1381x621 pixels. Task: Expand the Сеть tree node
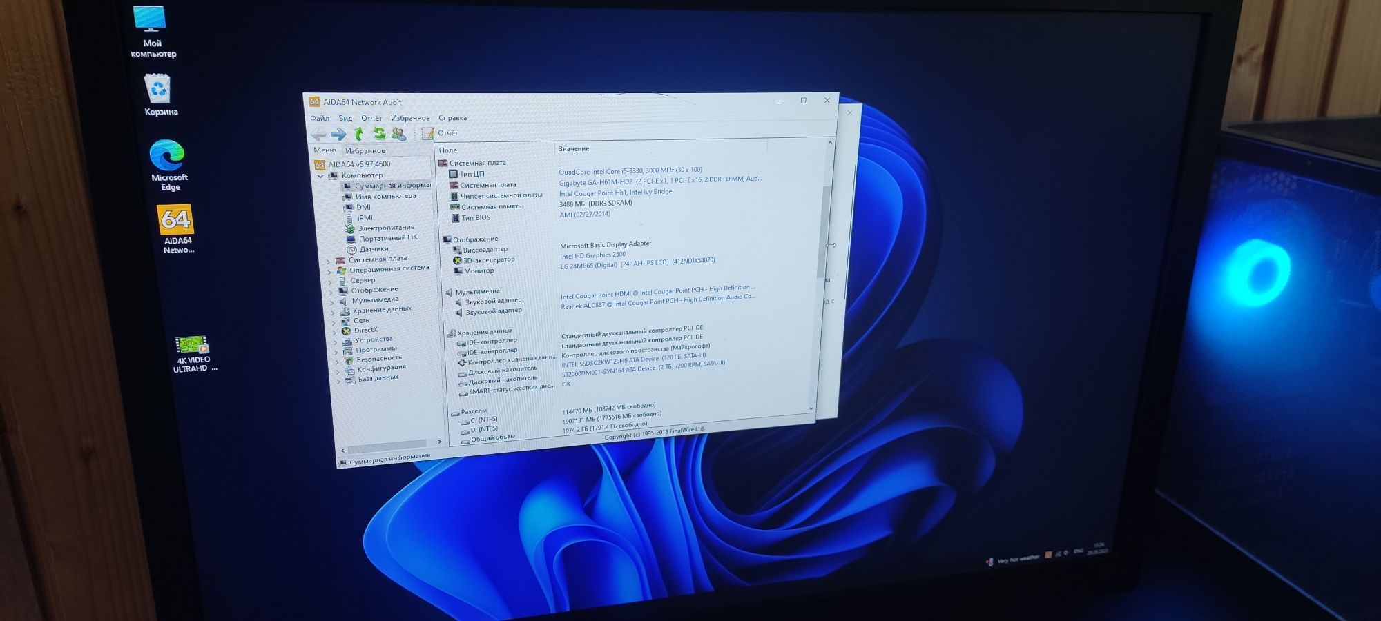pos(335,322)
